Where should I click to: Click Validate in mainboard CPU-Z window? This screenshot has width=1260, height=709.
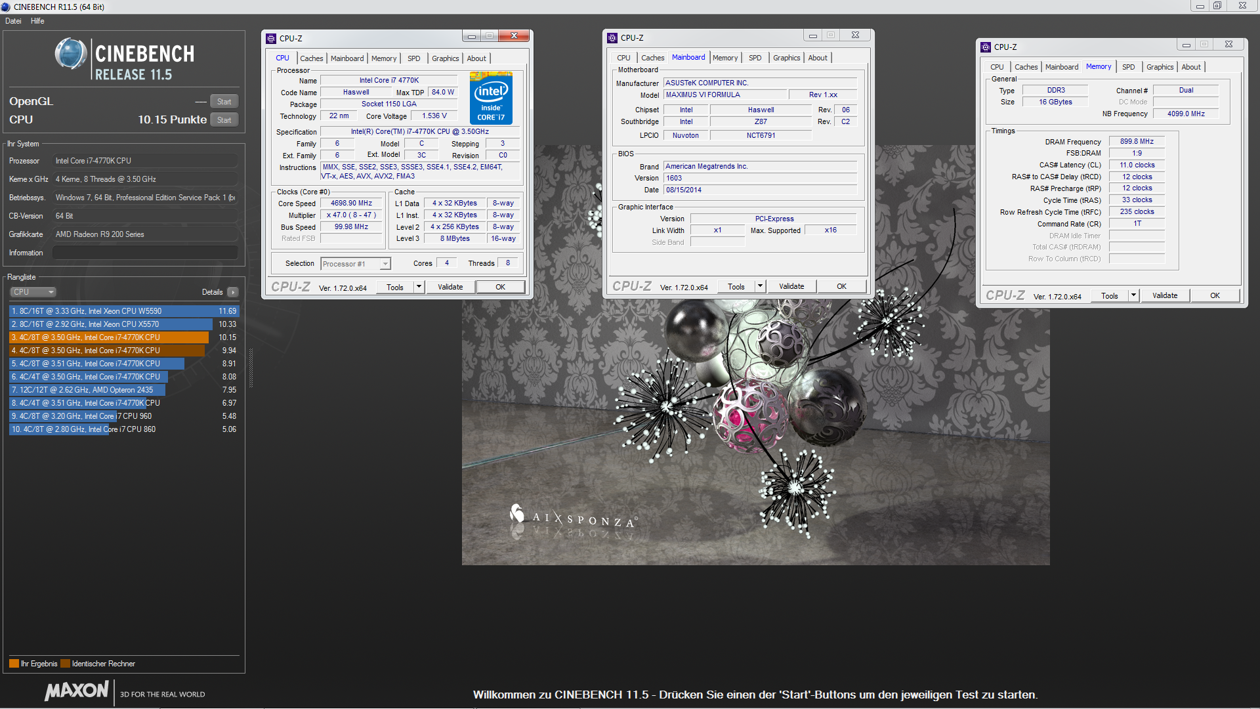tap(792, 286)
